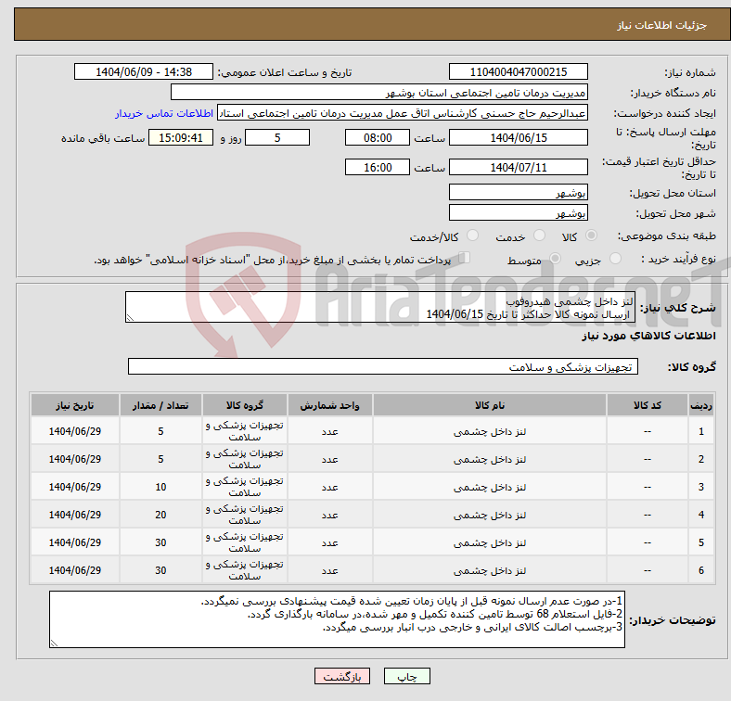The height and width of the screenshot is (701, 731).
Task: Click لنز داخل چشمی in row 5
Action: (490, 543)
